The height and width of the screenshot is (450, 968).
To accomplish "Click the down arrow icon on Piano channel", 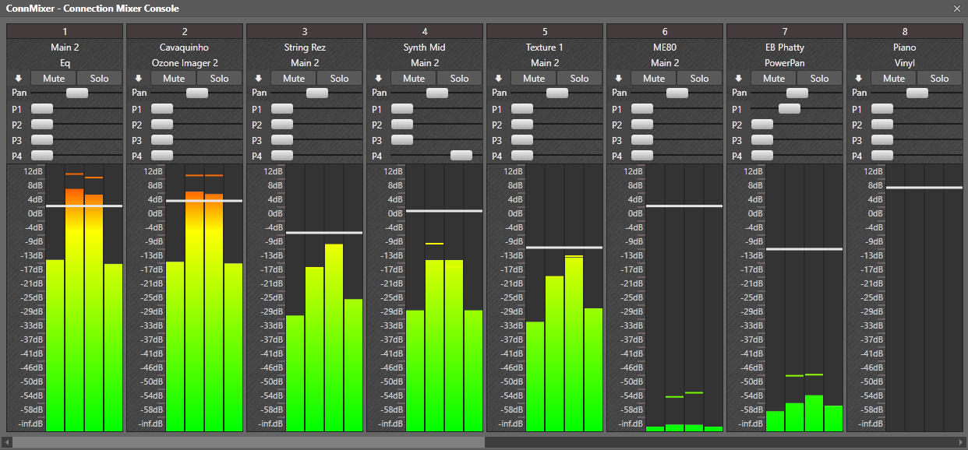I will coord(858,78).
